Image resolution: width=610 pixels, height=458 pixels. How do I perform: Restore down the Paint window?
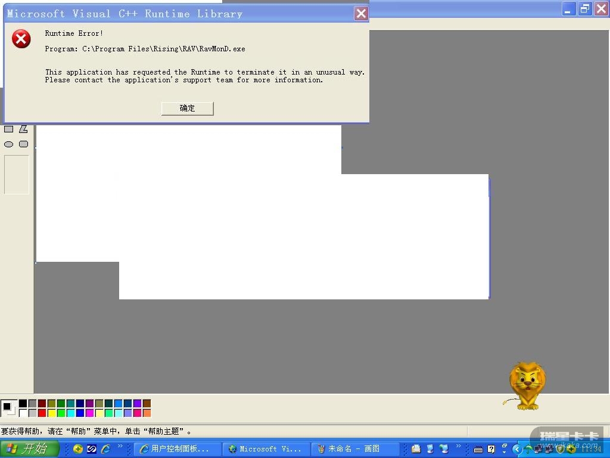click(x=585, y=8)
